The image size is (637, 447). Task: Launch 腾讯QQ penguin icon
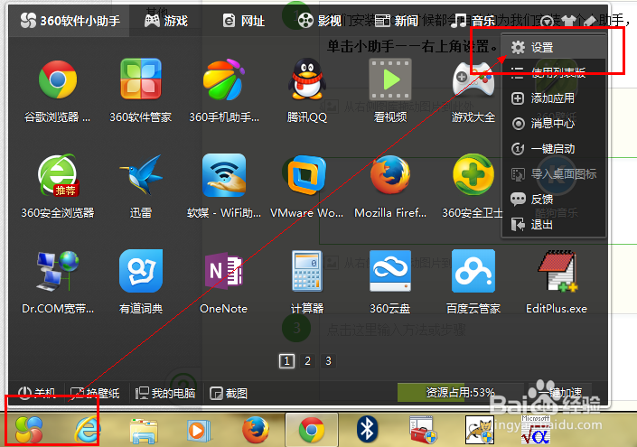click(x=307, y=79)
